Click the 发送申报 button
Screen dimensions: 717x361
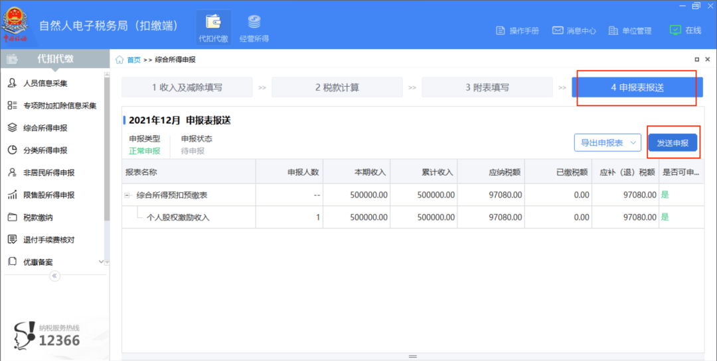[x=673, y=143]
